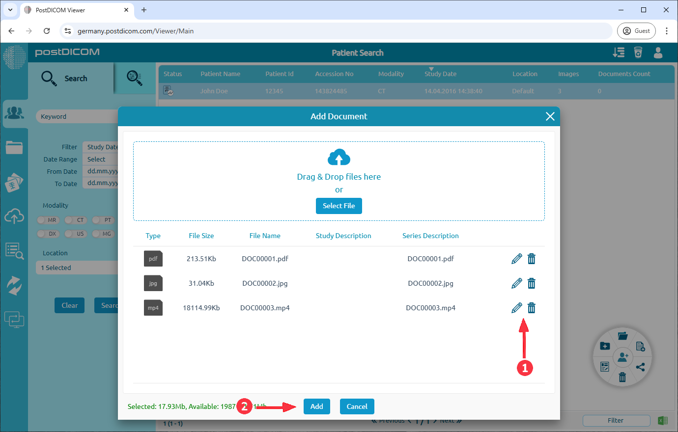
Task: Click the Add Document icon in the radial menu
Action: (640, 346)
